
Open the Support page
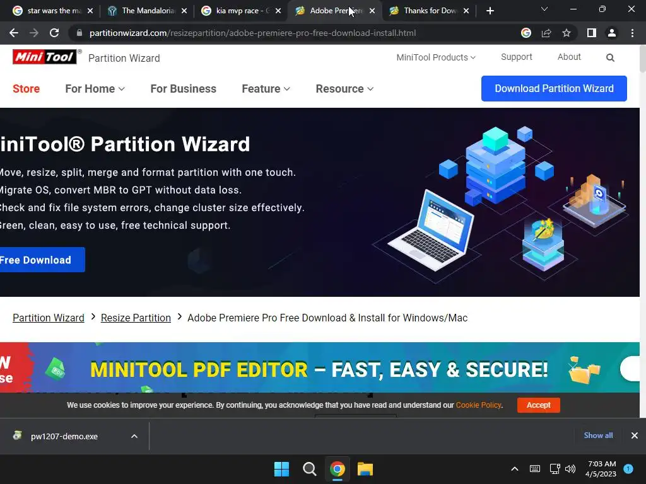516,57
